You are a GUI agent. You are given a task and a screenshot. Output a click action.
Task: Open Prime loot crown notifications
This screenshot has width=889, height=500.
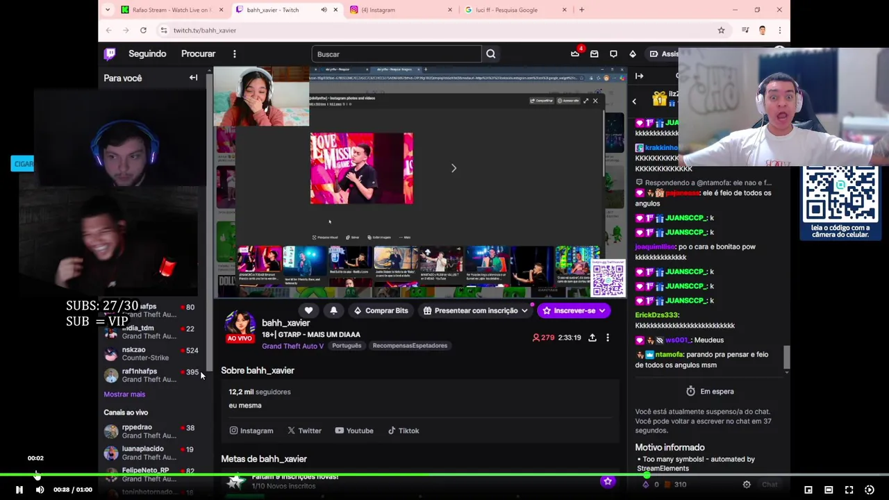(x=575, y=53)
